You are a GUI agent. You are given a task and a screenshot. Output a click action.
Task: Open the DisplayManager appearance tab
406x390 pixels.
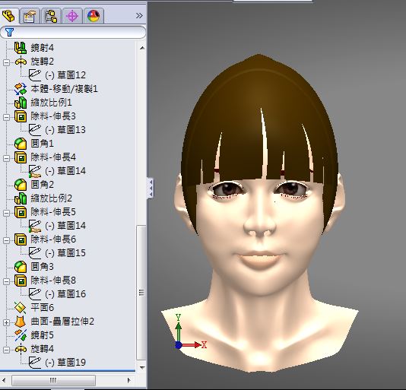pyautogui.click(x=94, y=16)
